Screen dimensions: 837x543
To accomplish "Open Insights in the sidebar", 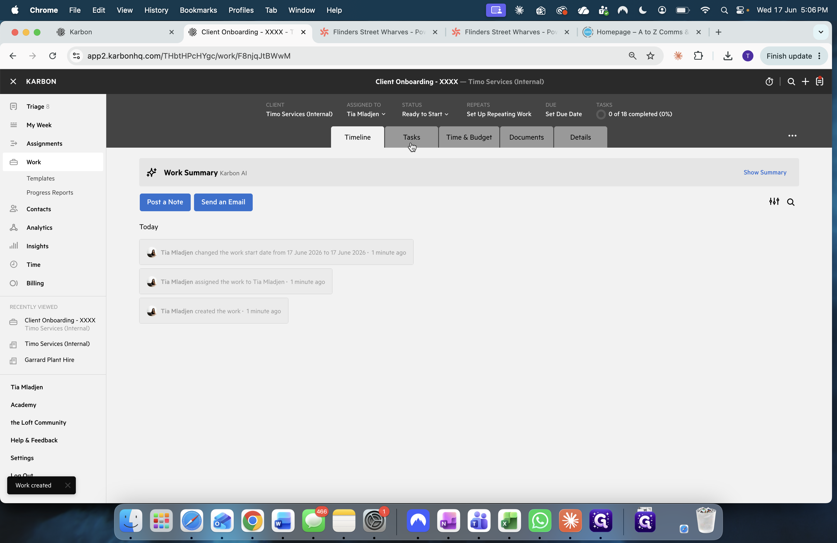I will pos(53,246).
